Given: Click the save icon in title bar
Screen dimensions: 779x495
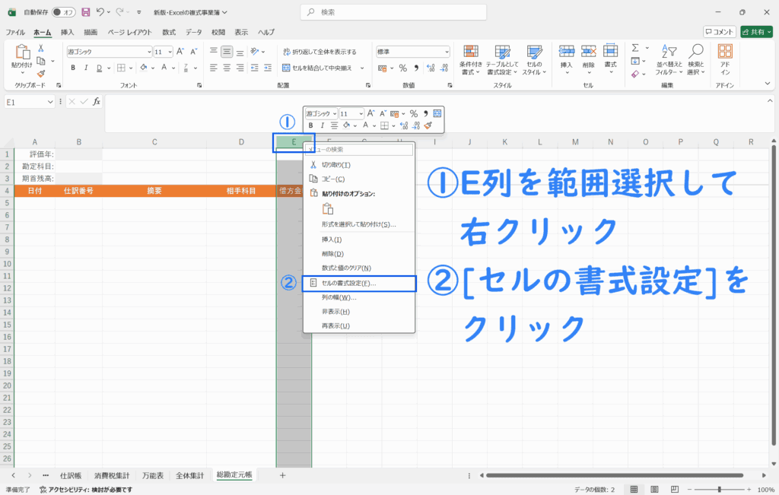Looking at the screenshot, I should (85, 12).
